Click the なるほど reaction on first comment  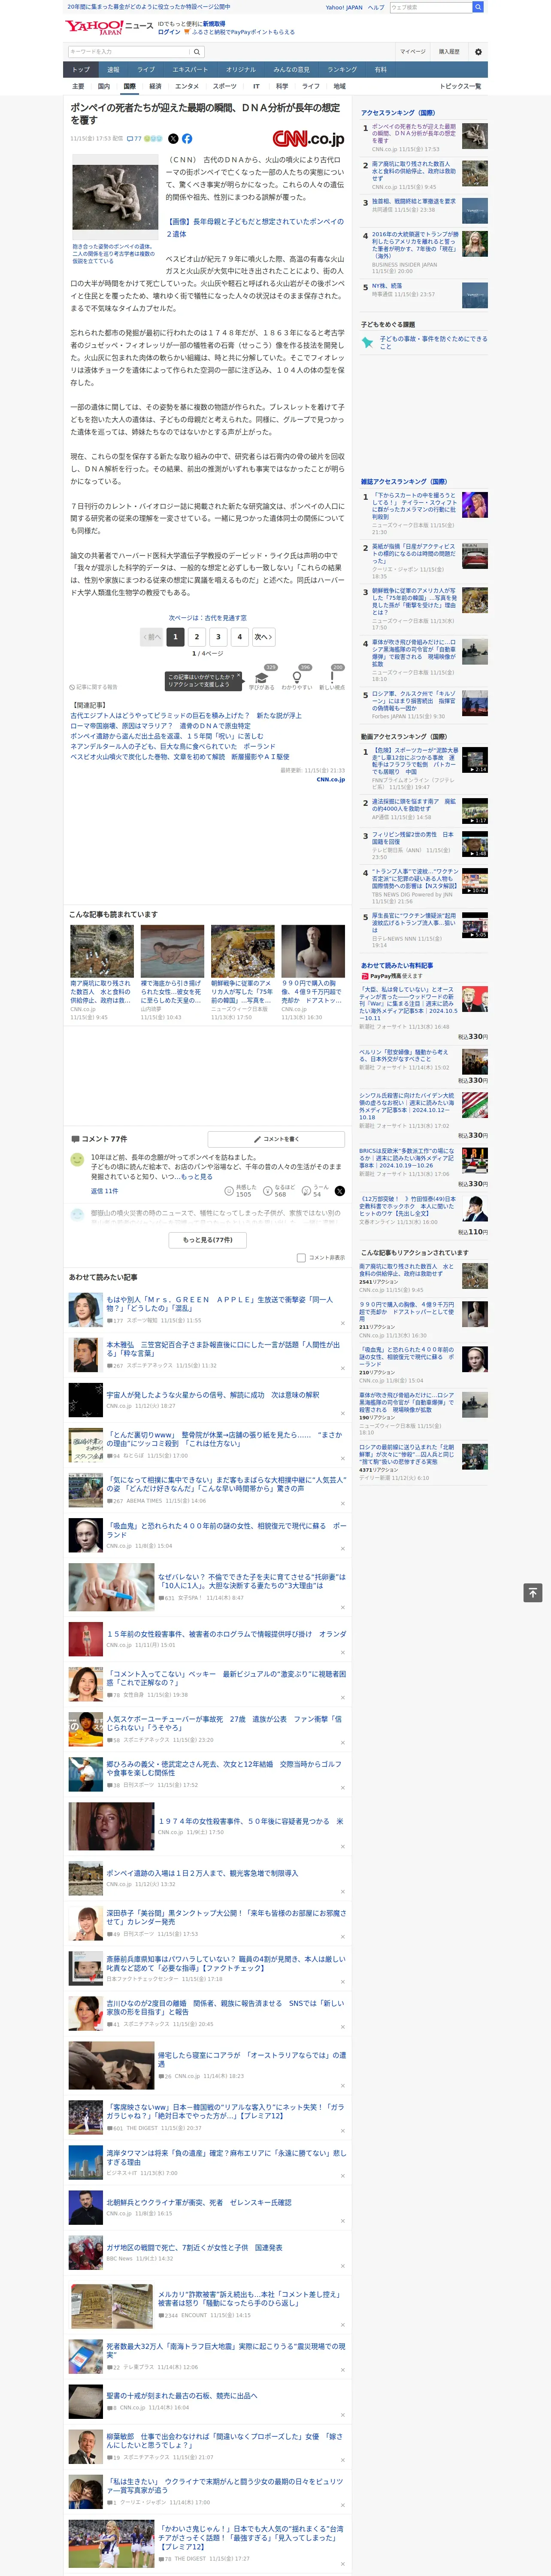click(279, 1191)
